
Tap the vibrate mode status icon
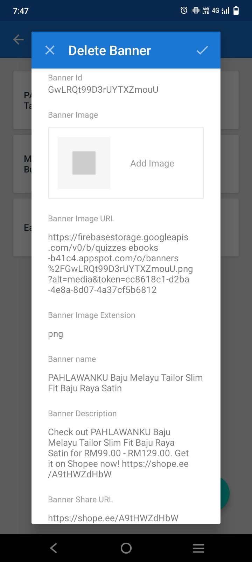[x=196, y=11]
